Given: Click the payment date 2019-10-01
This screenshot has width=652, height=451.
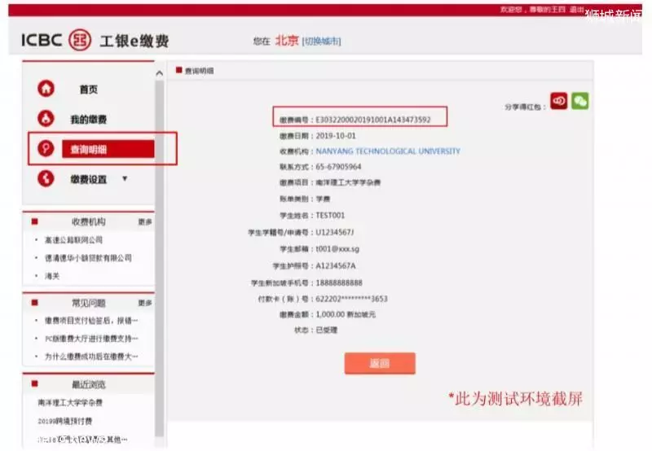Looking at the screenshot, I should click(x=336, y=136).
